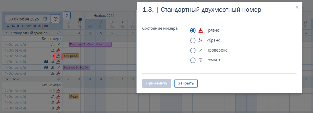313x113 pixels.
Task: Click the link icon in the Стандартный двухместный row
Action: click(x=59, y=33)
